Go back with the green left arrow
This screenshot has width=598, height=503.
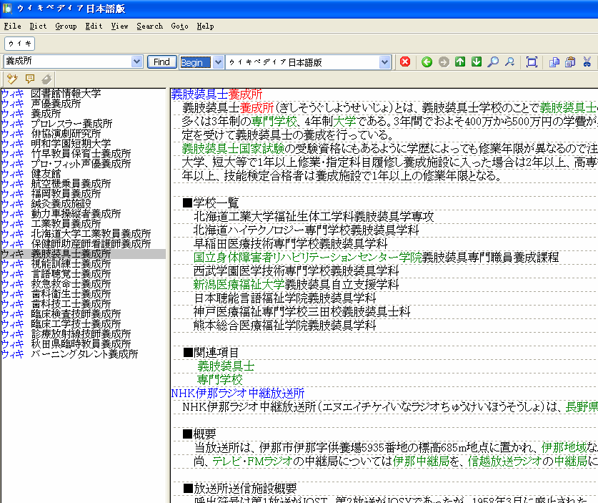(427, 62)
